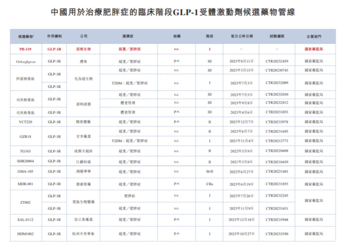
Task: Click trial number 'CTR20233431'
Action: click(277, 208)
